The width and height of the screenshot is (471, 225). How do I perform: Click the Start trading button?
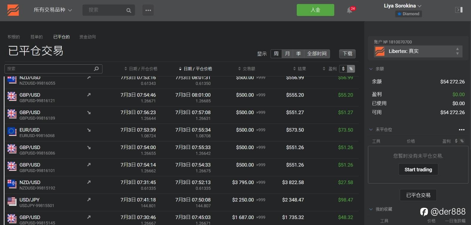click(x=418, y=169)
